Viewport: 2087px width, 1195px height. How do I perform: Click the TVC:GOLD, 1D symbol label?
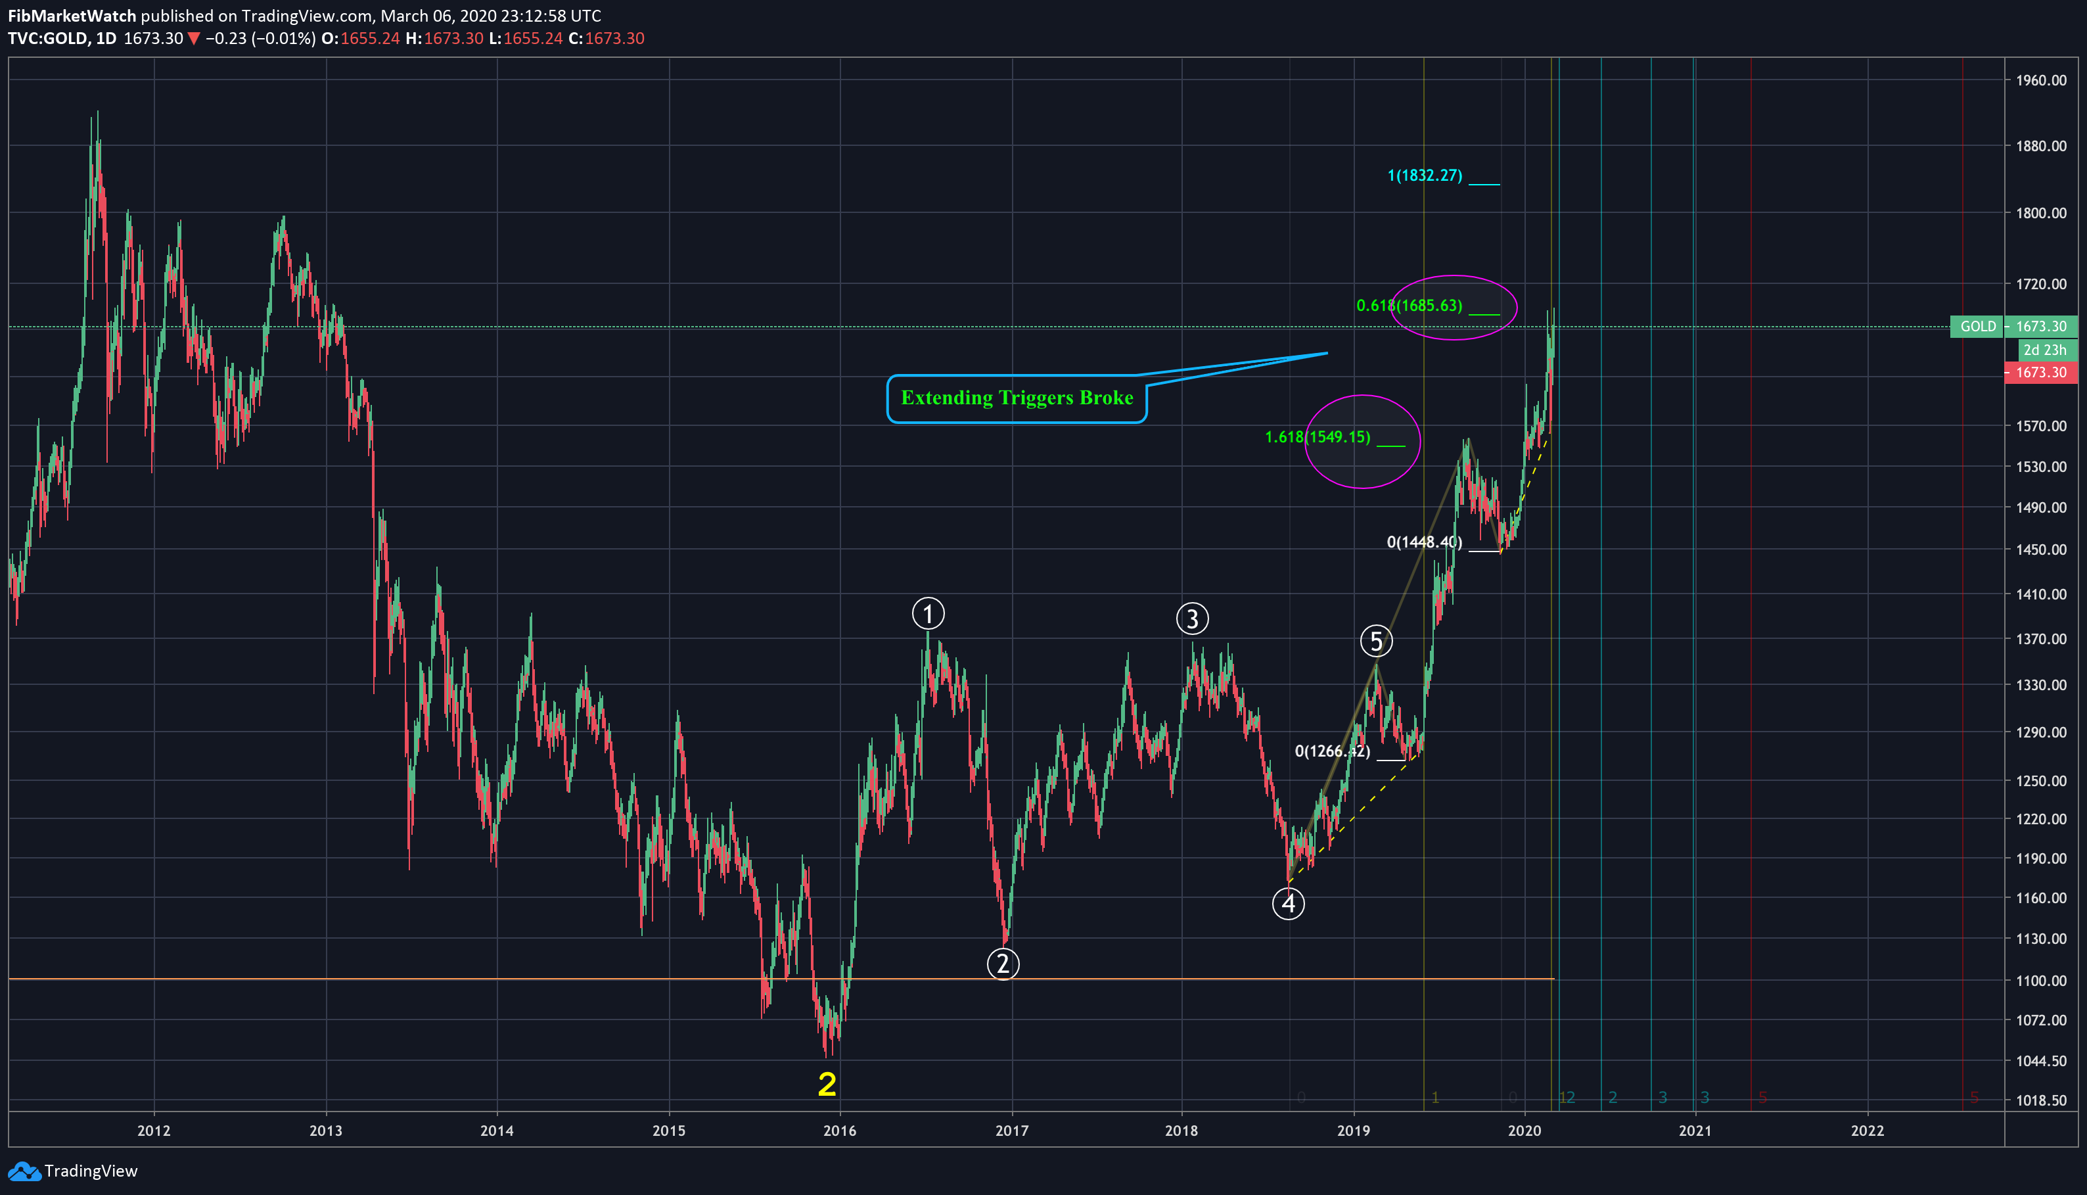(62, 39)
